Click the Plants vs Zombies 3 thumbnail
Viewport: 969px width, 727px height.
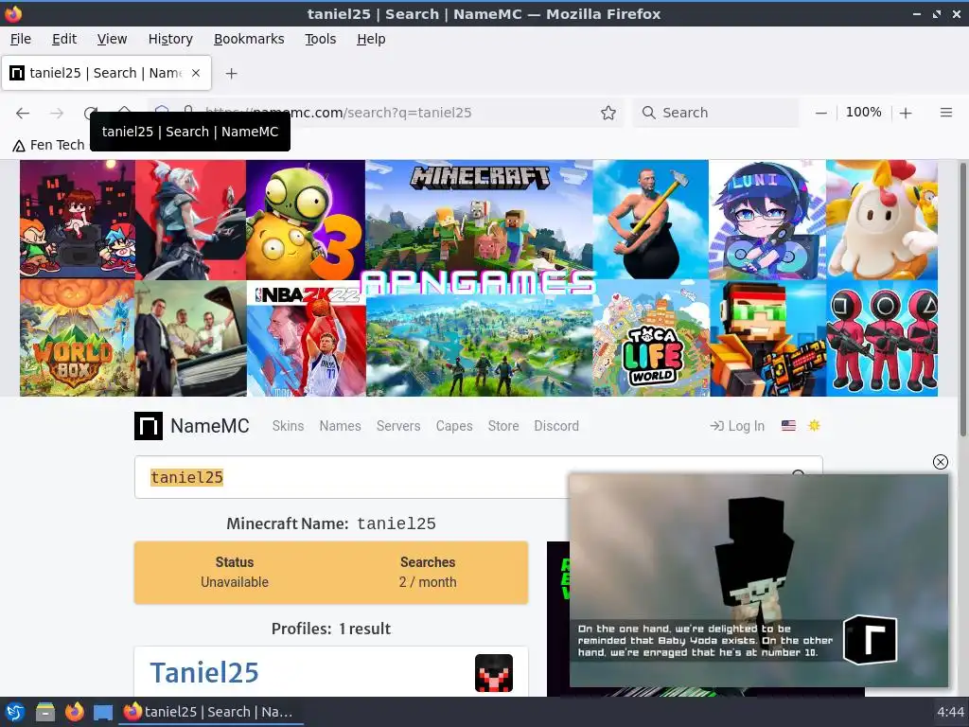point(306,220)
